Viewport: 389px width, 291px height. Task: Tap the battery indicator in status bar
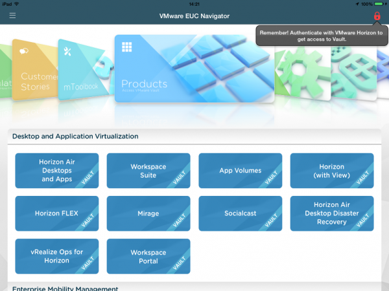pos(379,4)
